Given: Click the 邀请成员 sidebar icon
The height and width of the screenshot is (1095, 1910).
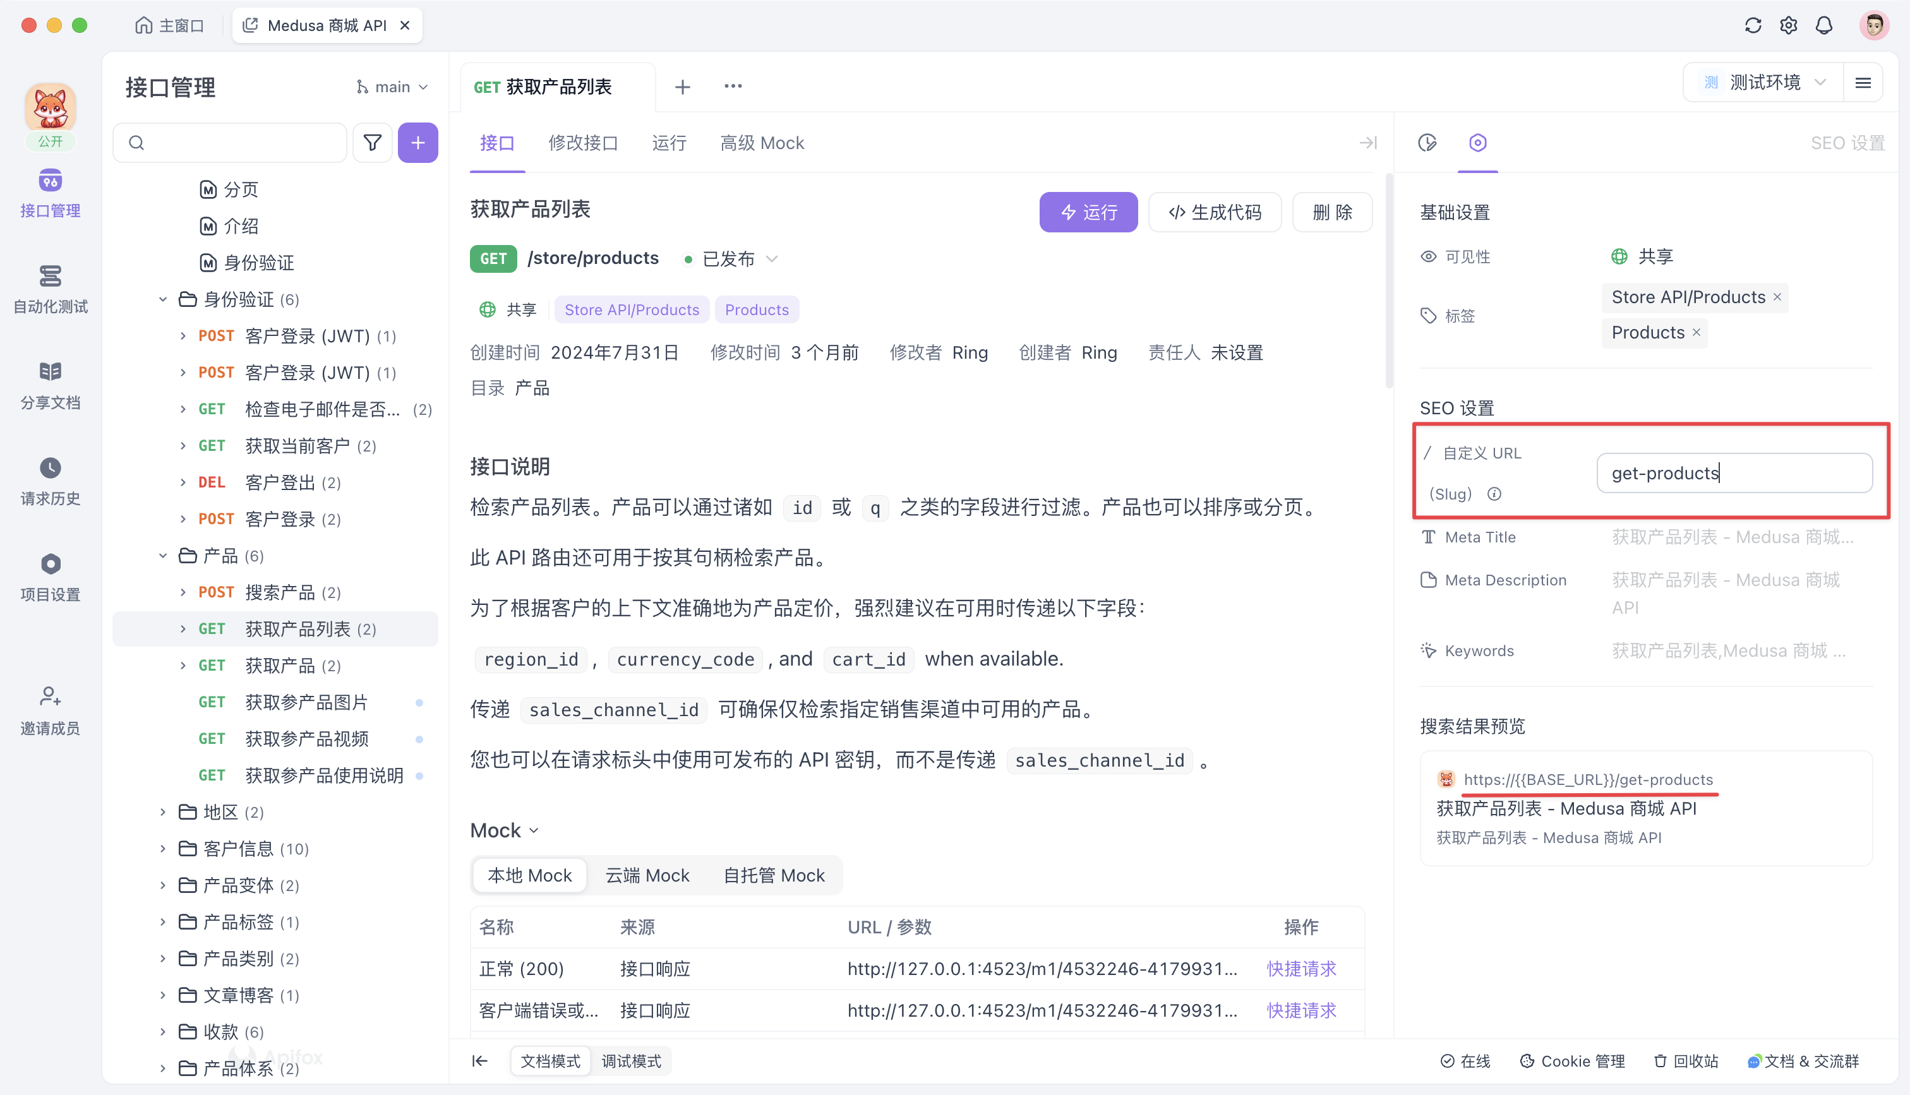Looking at the screenshot, I should [50, 709].
